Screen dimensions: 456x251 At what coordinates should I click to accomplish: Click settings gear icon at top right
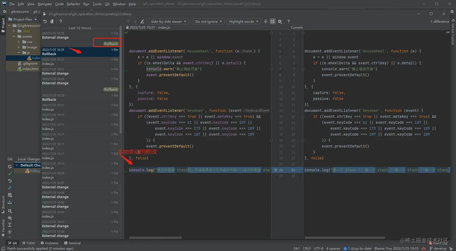[x=452, y=12]
